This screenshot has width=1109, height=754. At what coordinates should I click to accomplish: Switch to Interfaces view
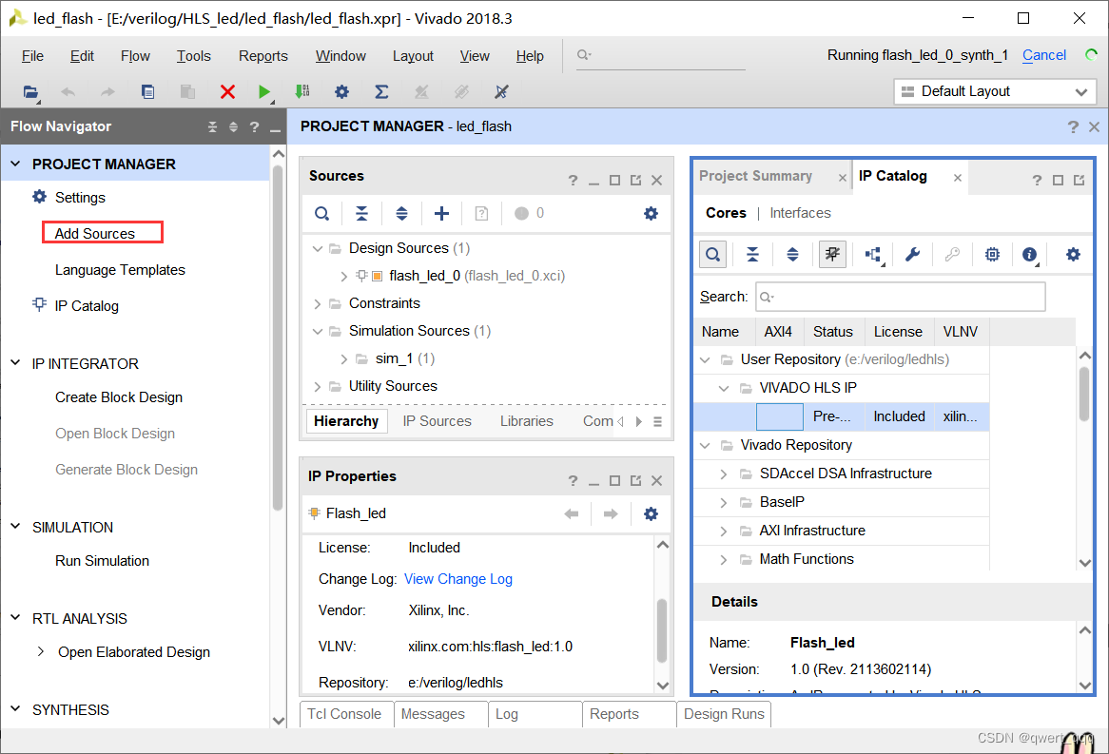tap(800, 213)
